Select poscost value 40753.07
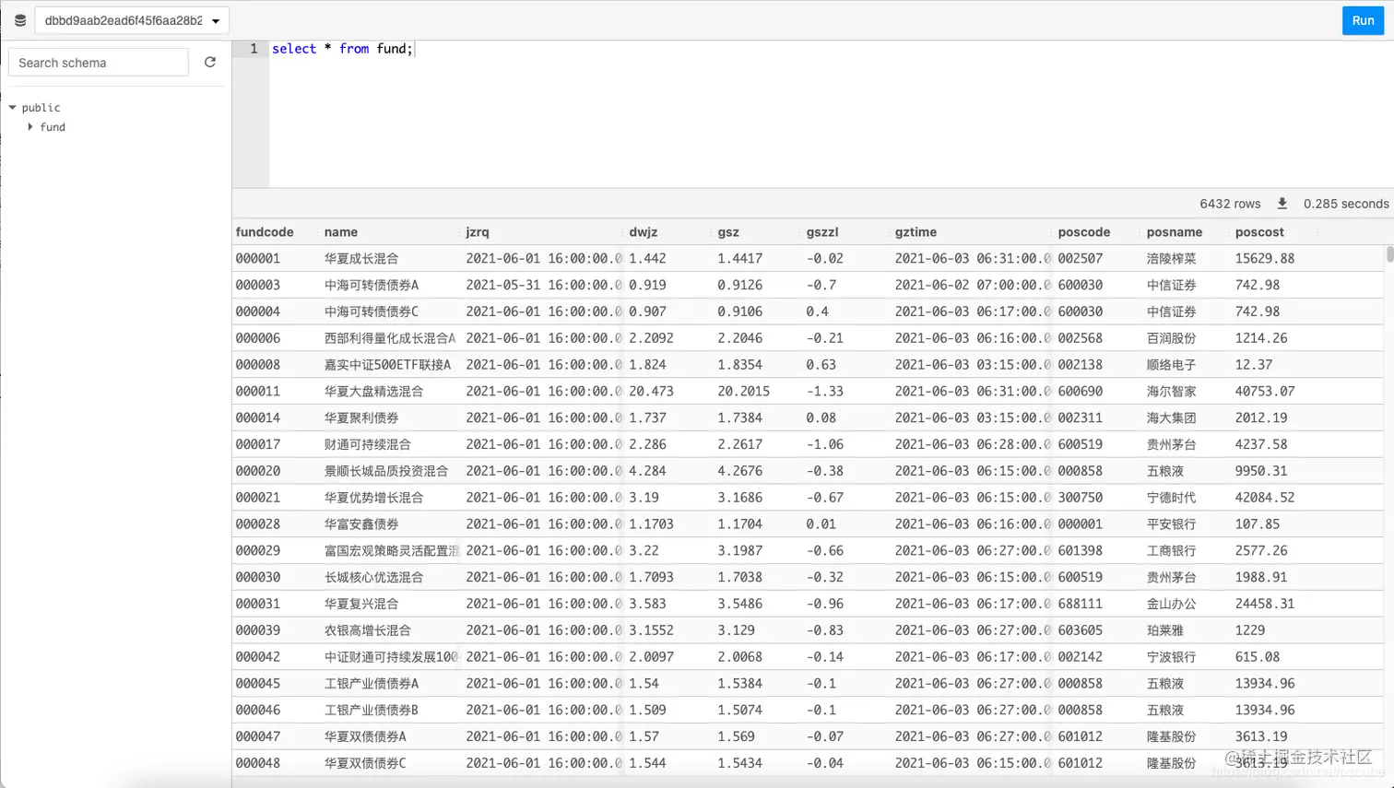The height and width of the screenshot is (788, 1394). (x=1265, y=392)
